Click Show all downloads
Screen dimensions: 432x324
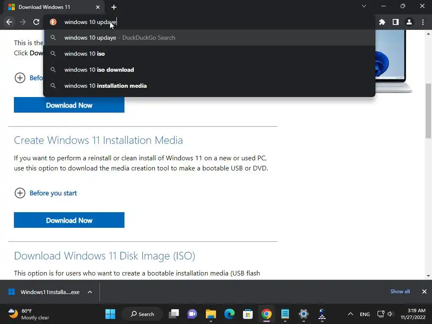point(400,292)
